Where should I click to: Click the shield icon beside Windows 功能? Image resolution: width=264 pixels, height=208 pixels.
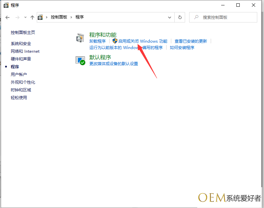click(x=115, y=41)
